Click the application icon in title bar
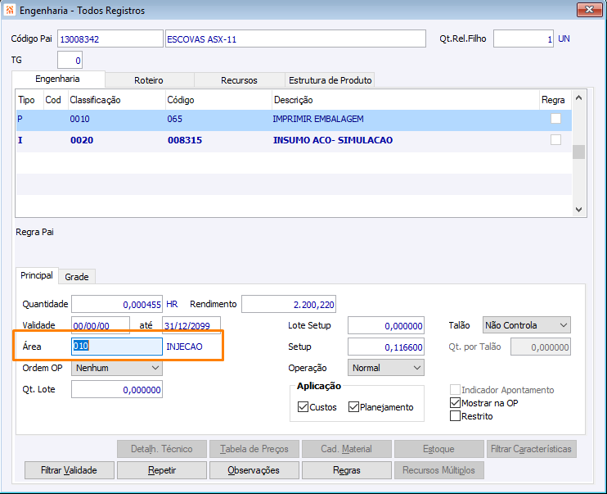Image resolution: width=607 pixels, height=494 pixels. 9,10
